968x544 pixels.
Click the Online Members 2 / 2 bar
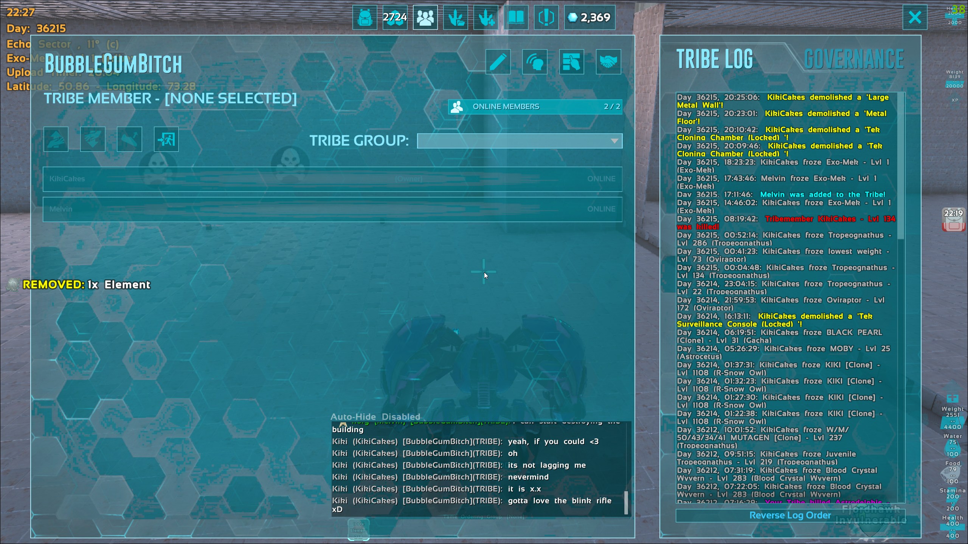pos(535,107)
